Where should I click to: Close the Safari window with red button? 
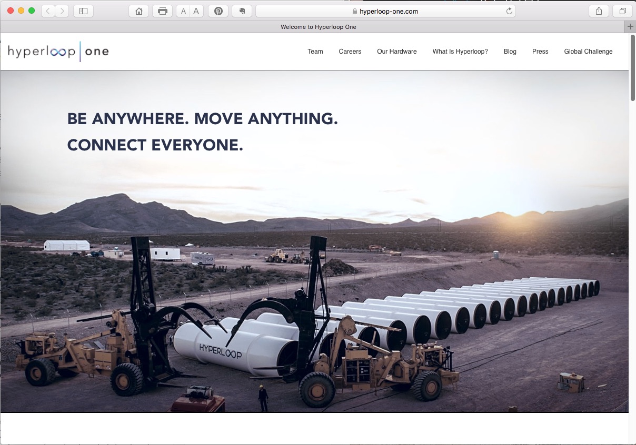(x=11, y=11)
